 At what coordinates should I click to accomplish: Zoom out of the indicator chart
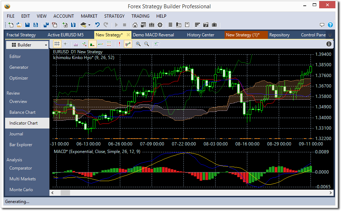click(147, 44)
